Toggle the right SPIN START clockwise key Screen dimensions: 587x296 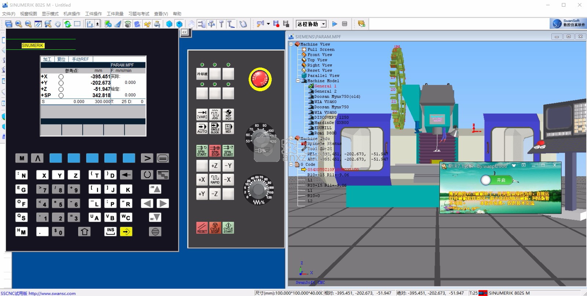[228, 151]
